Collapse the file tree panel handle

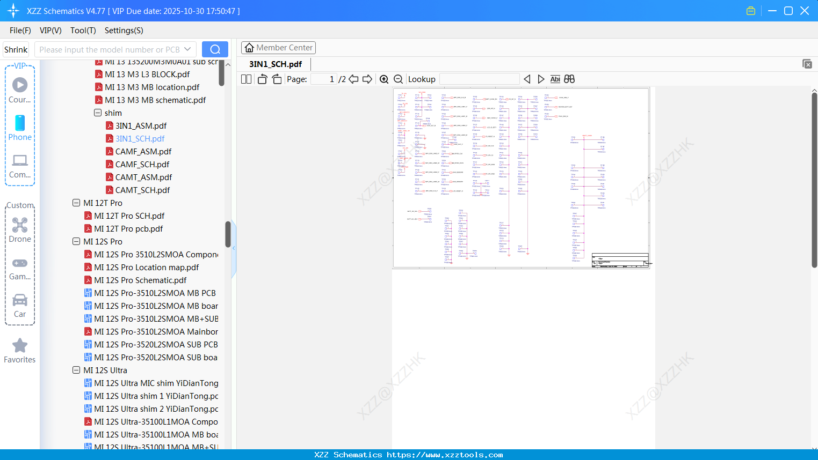234,248
